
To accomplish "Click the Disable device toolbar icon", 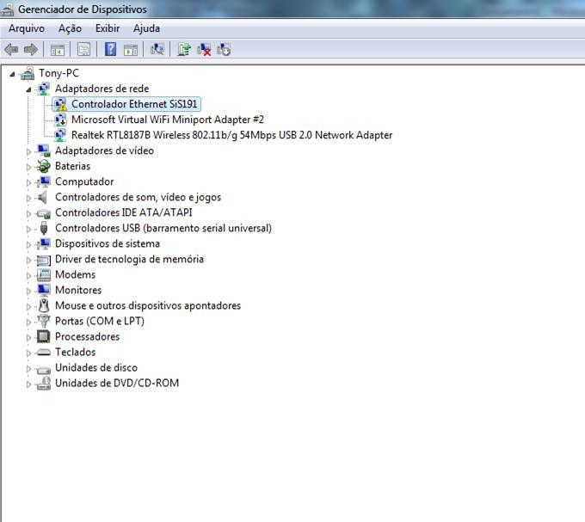I will point(224,49).
